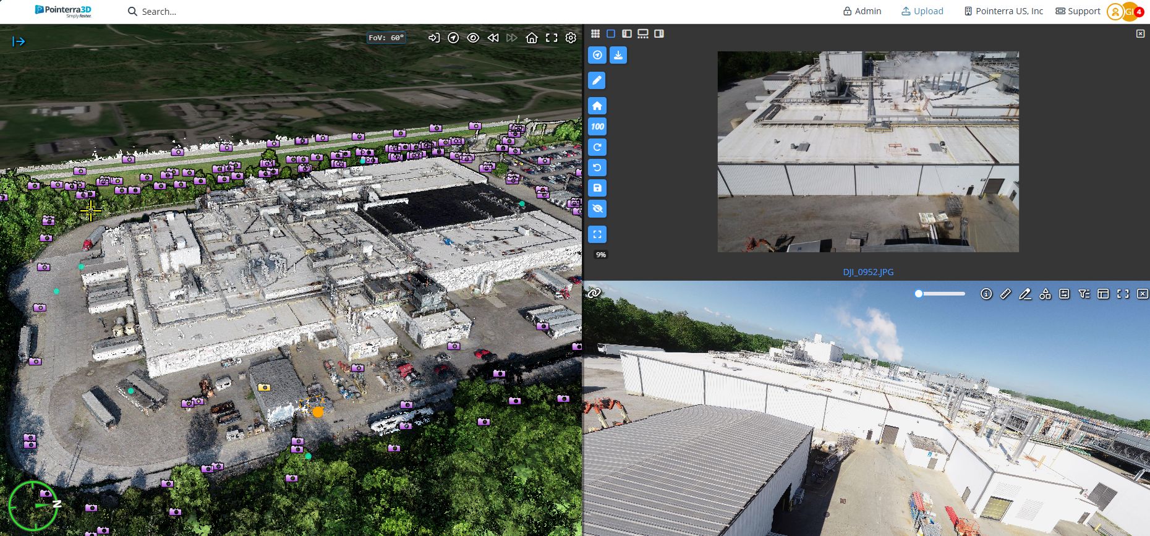Click the pencil edit button beside photo
Image resolution: width=1150 pixels, height=536 pixels.
[x=597, y=80]
